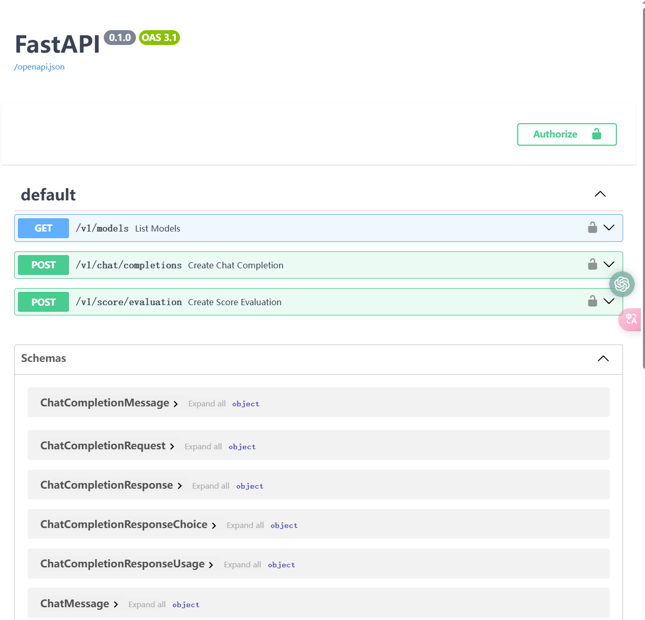Click the 'Create Chat Completion' summary text
Image resolution: width=645 pixels, height=620 pixels.
pyautogui.click(x=236, y=265)
